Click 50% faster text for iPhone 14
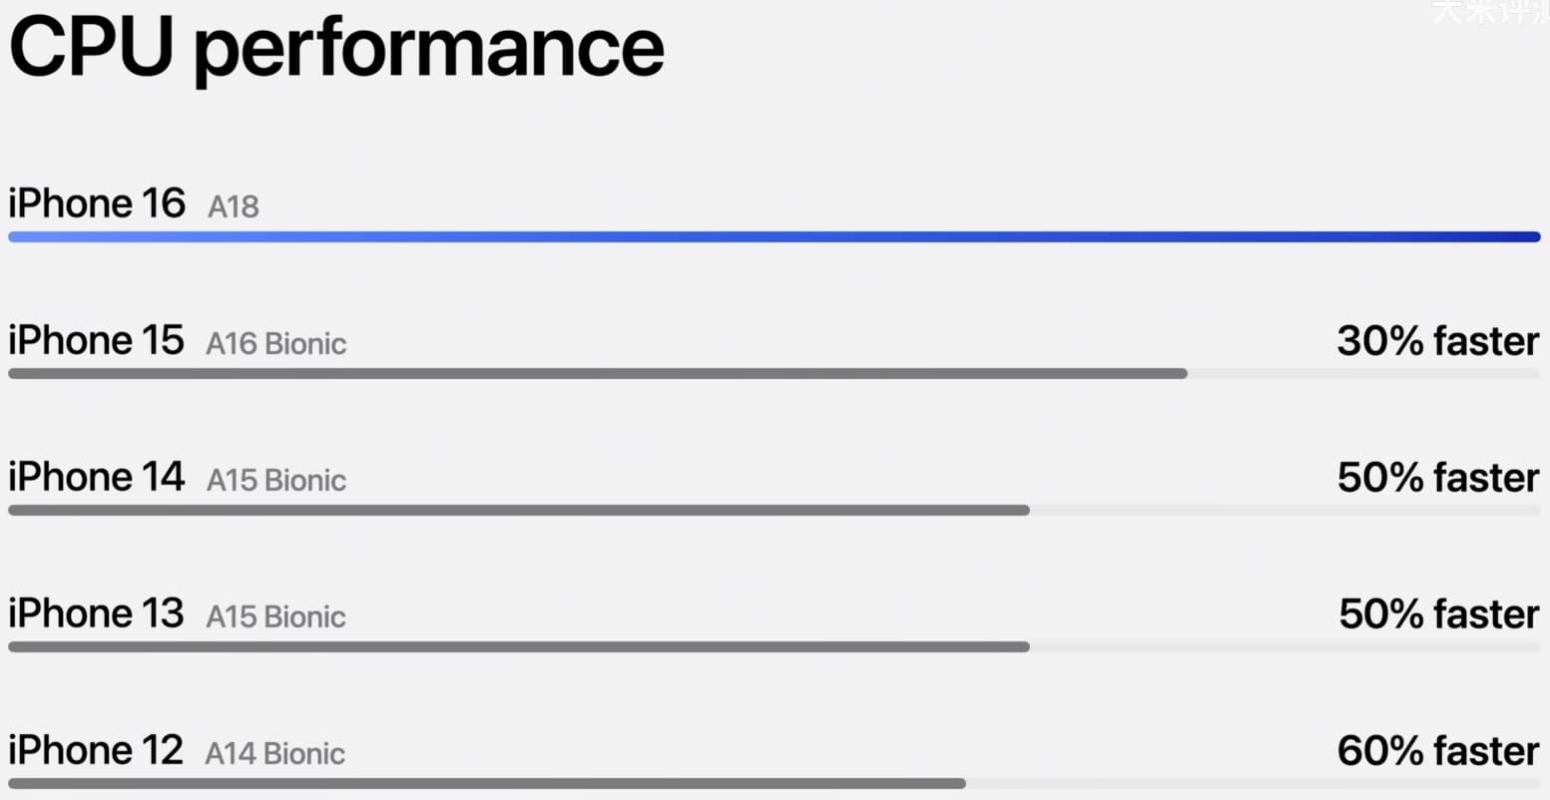 [1438, 478]
